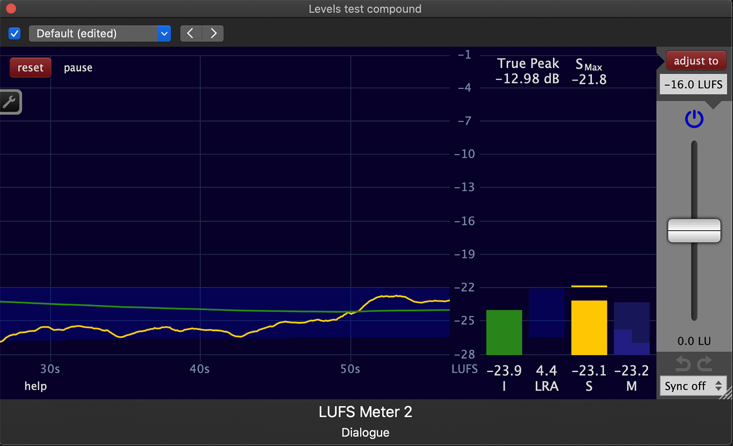Click the -23.9 I value
This screenshot has height=446, width=733.
coord(504,370)
